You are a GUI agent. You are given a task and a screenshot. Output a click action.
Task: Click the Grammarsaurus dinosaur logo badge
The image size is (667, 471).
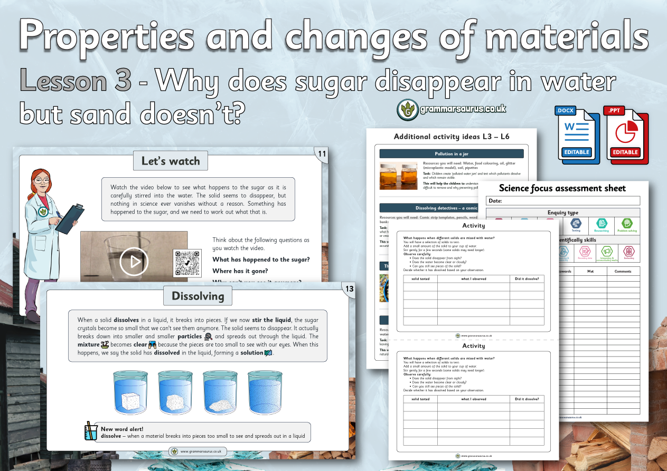point(406,110)
